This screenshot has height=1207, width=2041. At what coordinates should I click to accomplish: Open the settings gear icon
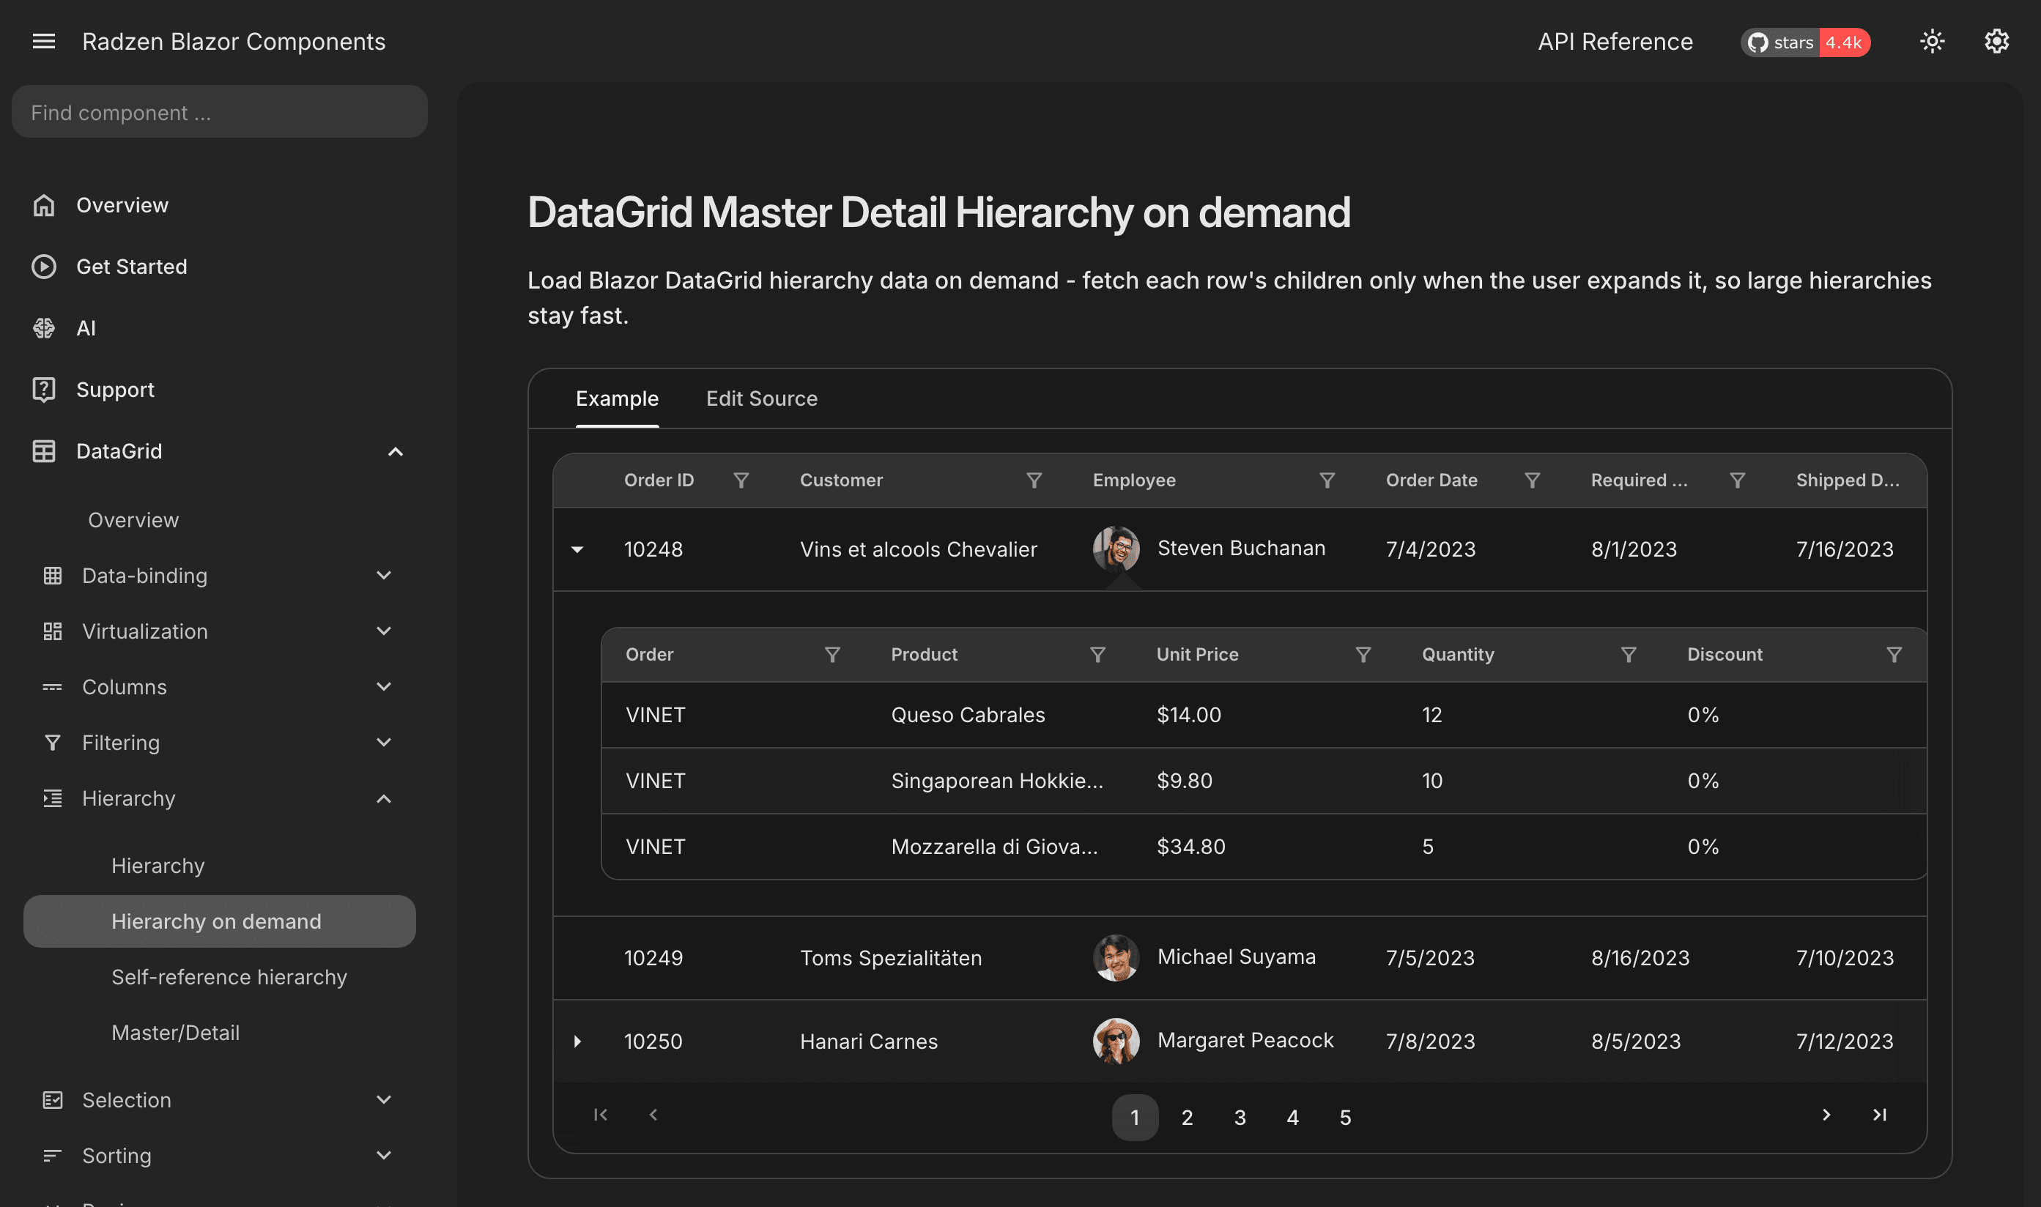pos(1996,42)
